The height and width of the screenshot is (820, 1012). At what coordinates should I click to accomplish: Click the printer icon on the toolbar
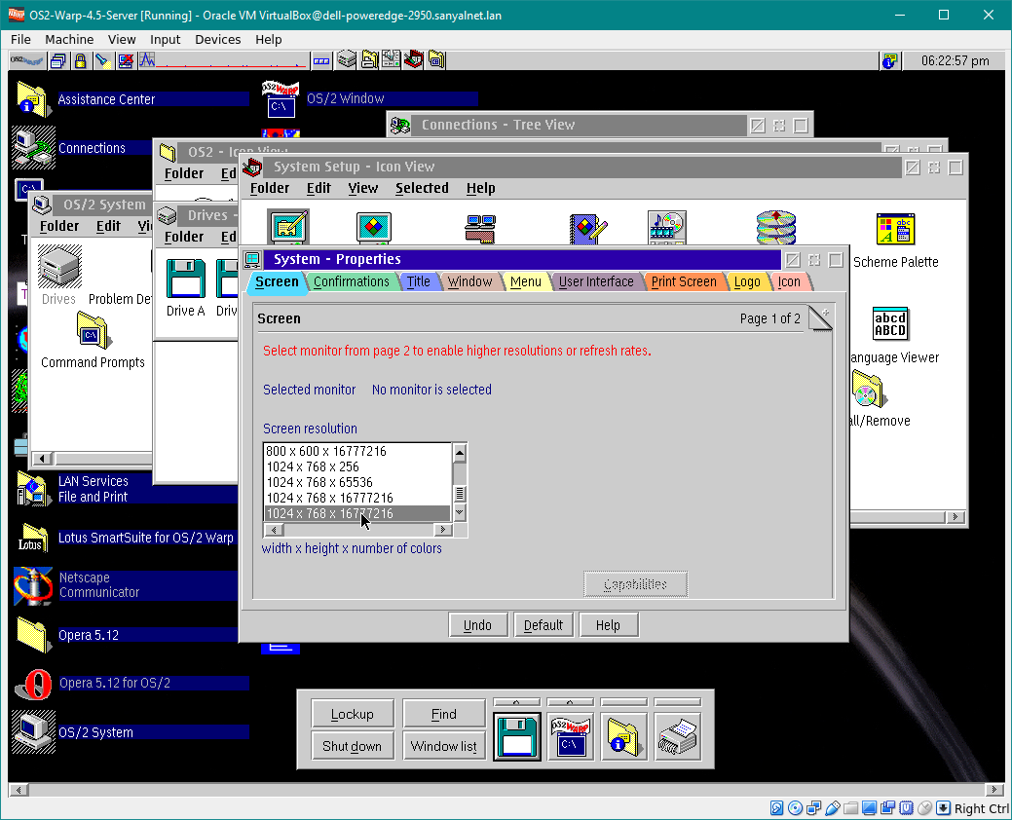click(x=678, y=736)
